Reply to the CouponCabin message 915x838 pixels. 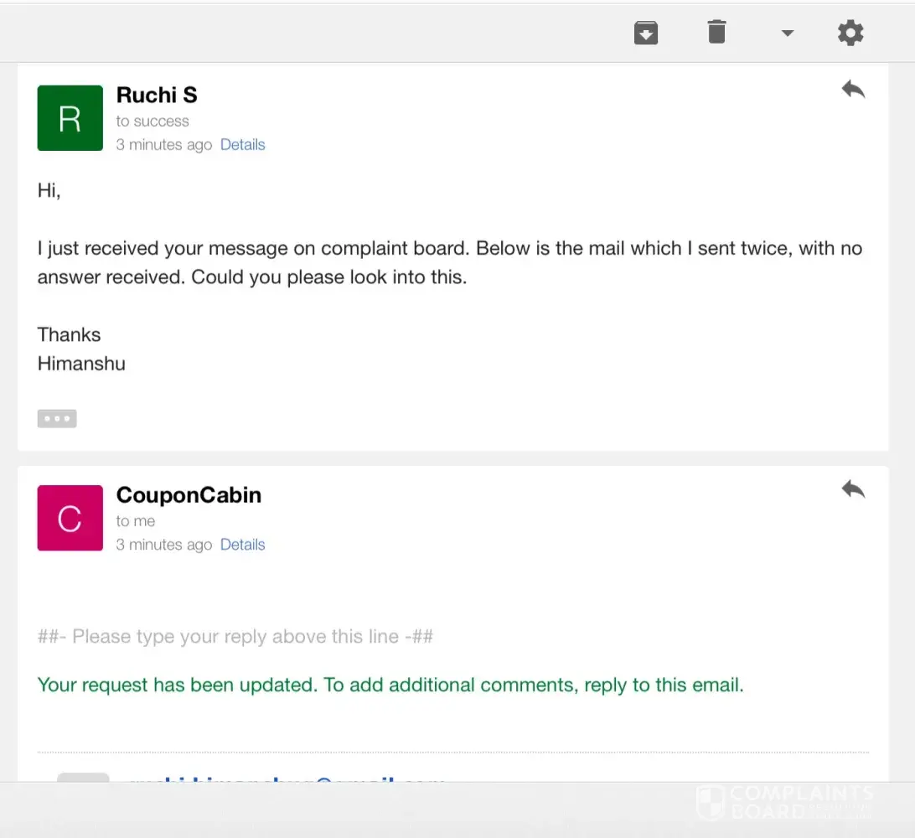[x=853, y=489]
